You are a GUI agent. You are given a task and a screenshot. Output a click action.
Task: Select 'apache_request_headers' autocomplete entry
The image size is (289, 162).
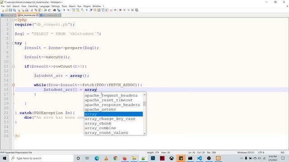113,95
